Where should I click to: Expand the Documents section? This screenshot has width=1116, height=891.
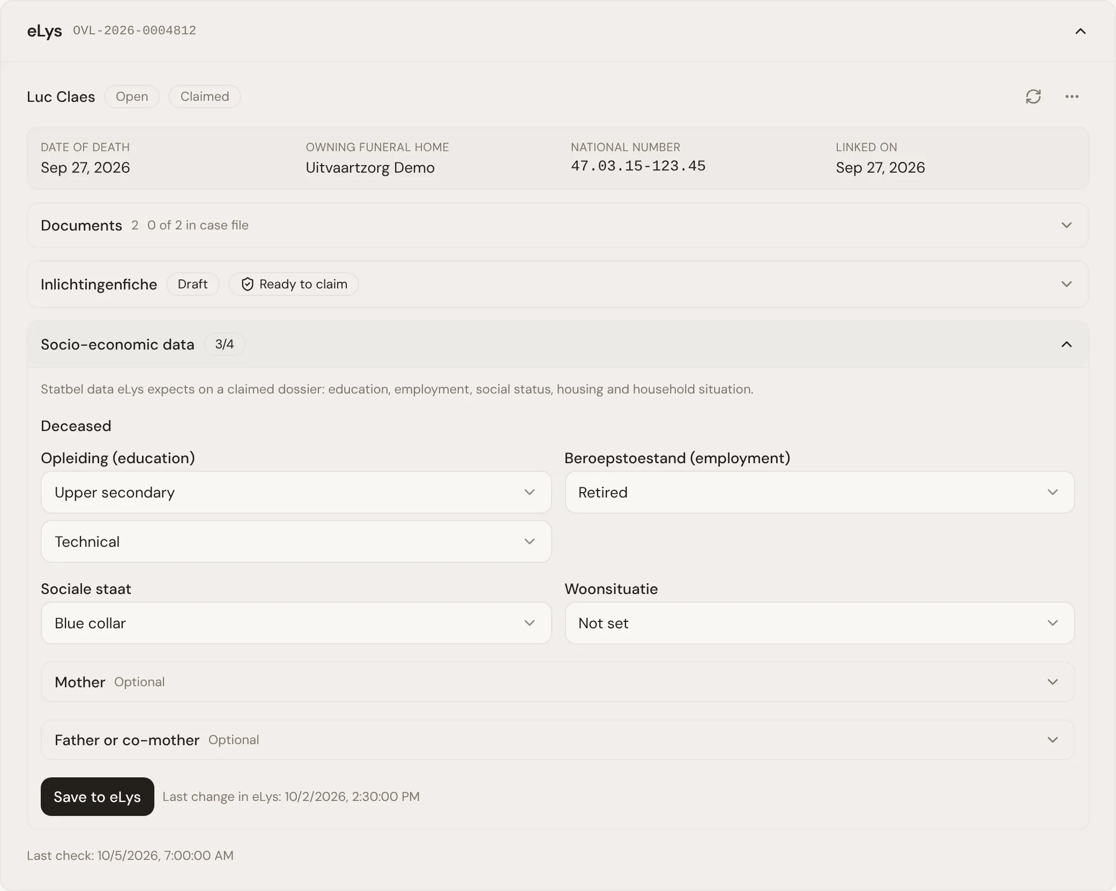pyautogui.click(x=557, y=225)
